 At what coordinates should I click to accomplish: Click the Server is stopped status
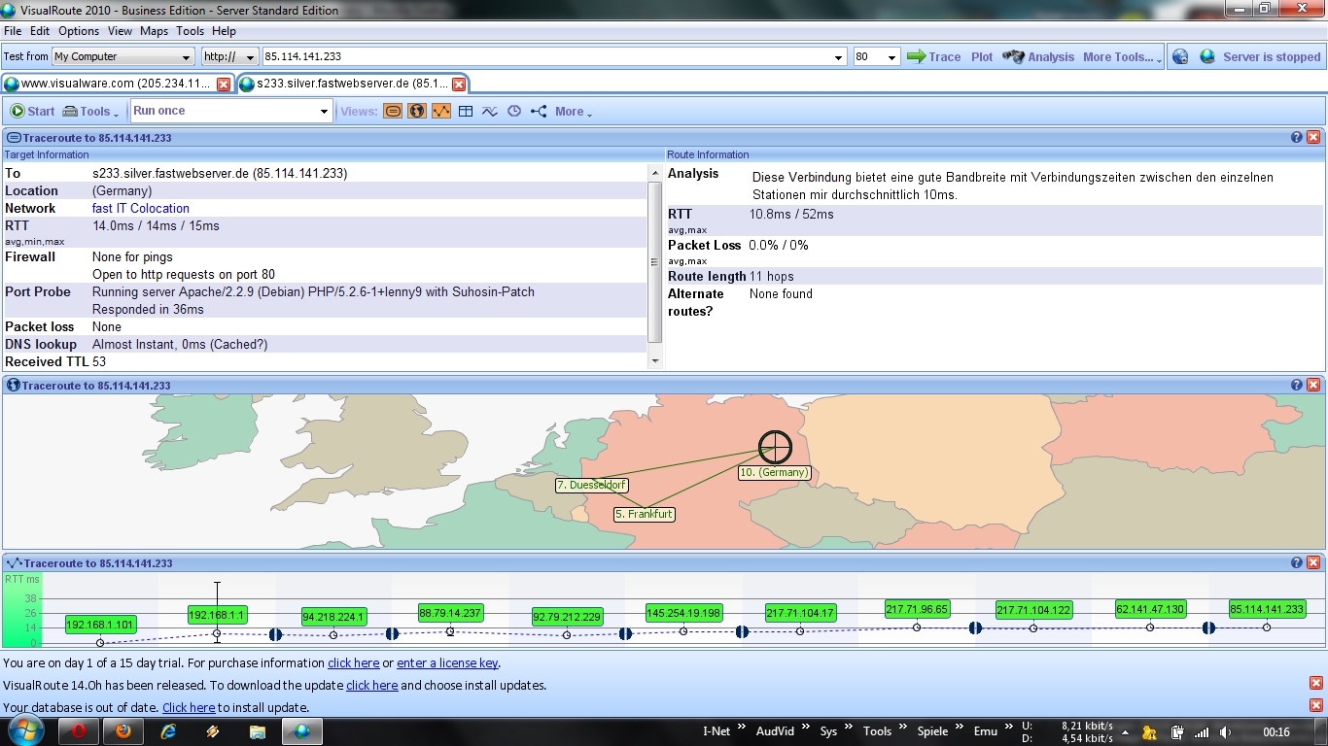(1271, 57)
